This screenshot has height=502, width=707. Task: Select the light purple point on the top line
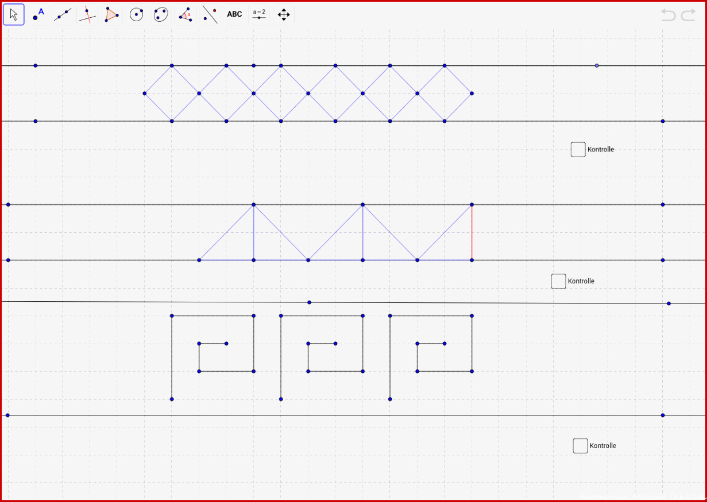(x=597, y=65)
